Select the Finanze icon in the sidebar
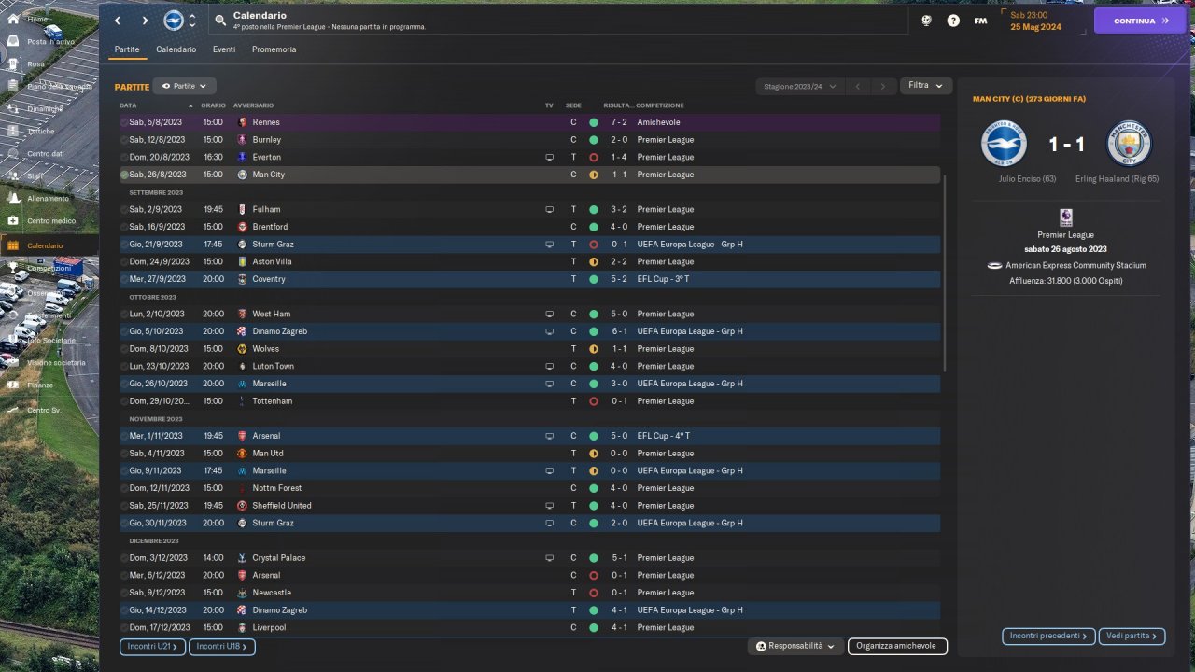 13,385
